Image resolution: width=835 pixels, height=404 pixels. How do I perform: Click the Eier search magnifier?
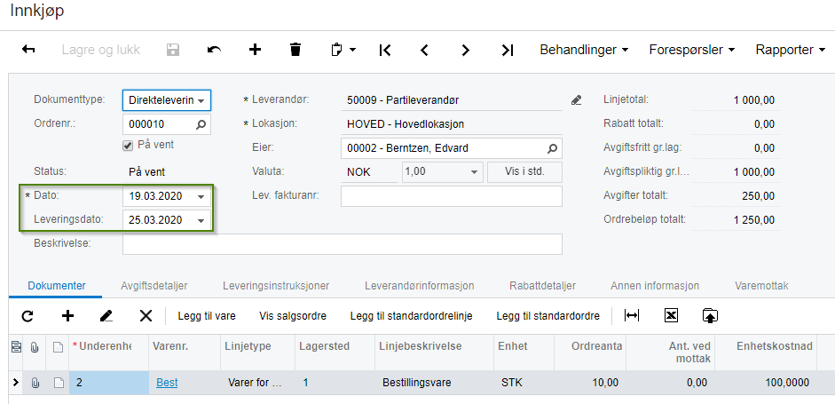pyautogui.click(x=552, y=148)
